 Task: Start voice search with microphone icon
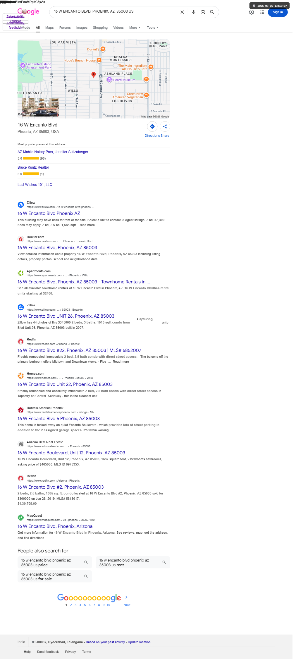(x=193, y=12)
